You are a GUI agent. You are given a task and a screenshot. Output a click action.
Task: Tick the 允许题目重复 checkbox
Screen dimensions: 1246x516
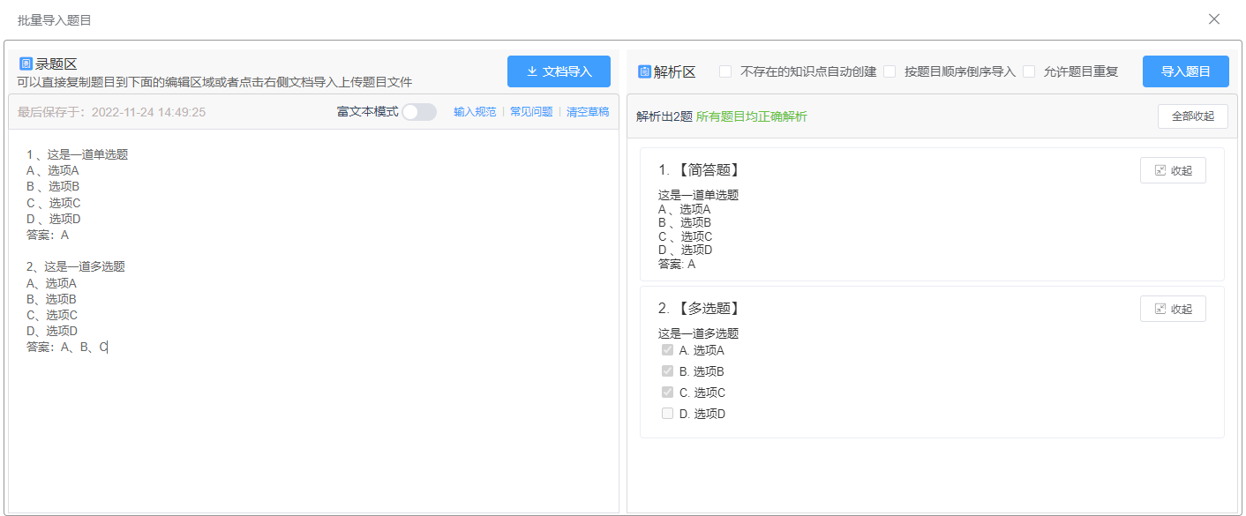(x=1029, y=71)
